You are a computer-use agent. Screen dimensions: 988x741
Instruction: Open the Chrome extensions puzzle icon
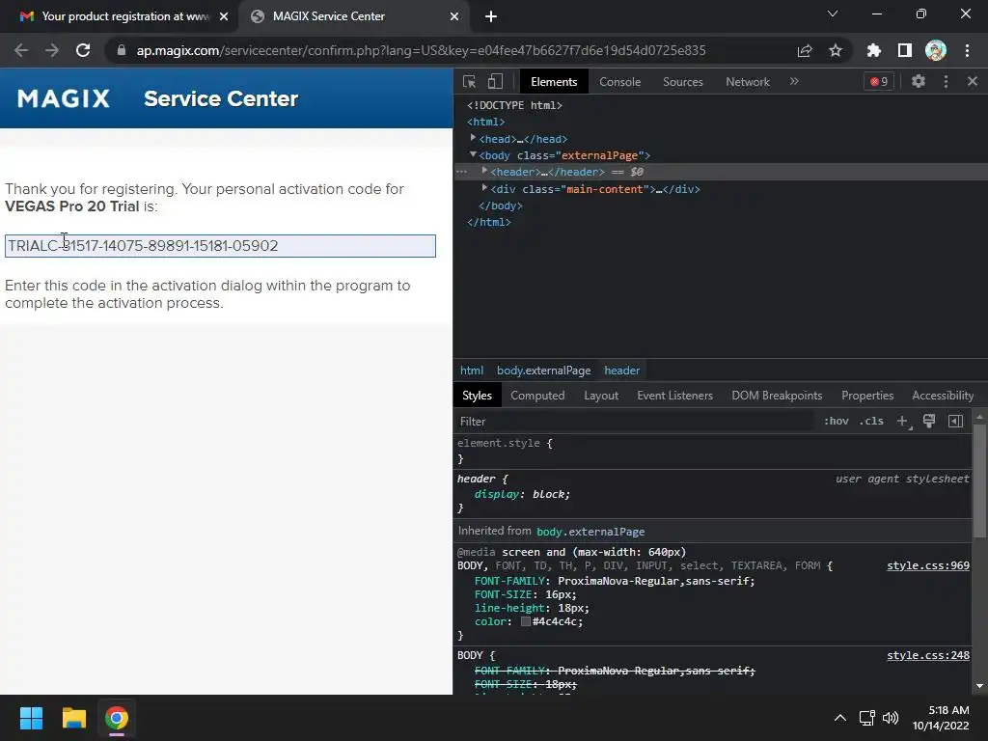tap(874, 50)
